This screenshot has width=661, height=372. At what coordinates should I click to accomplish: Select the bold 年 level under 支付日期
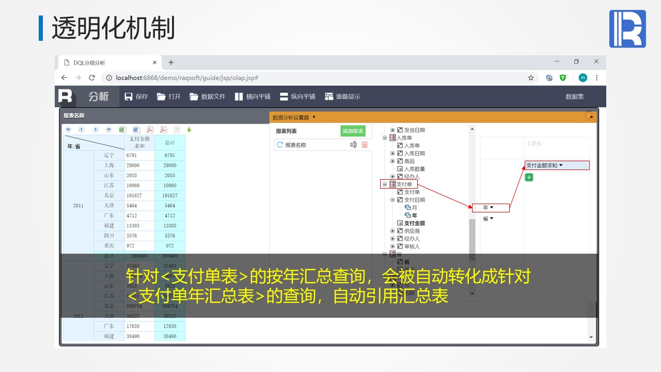(x=415, y=215)
